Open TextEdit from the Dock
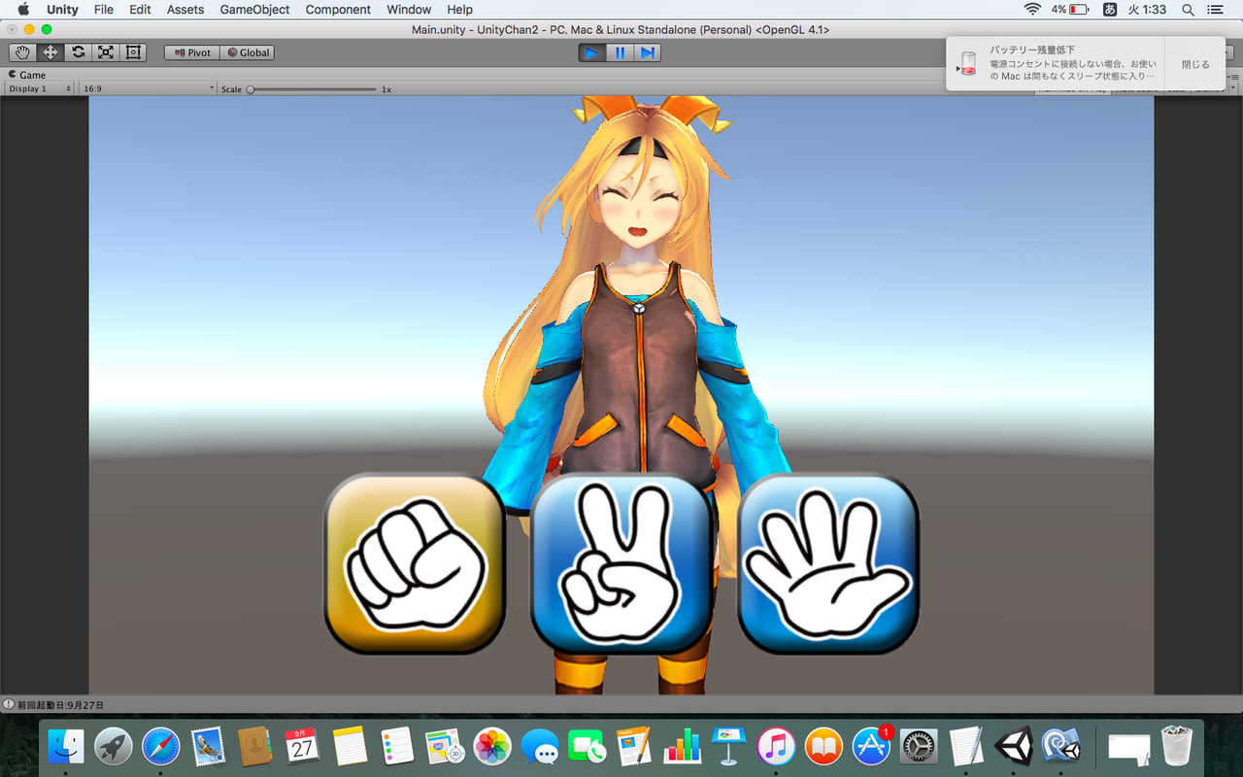Viewport: 1243px width, 777px height. click(x=965, y=746)
